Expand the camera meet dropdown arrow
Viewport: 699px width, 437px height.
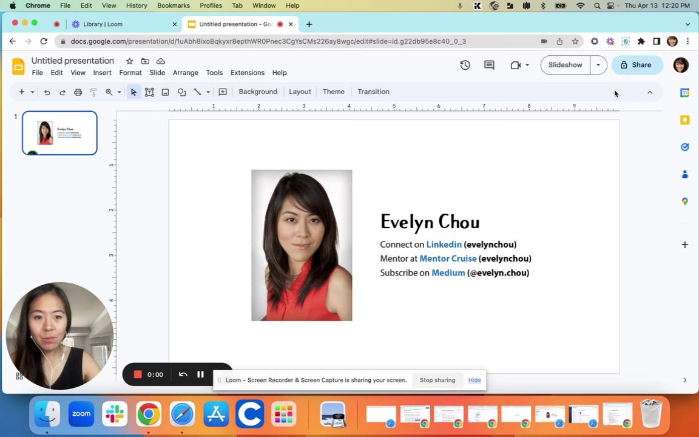[527, 65]
